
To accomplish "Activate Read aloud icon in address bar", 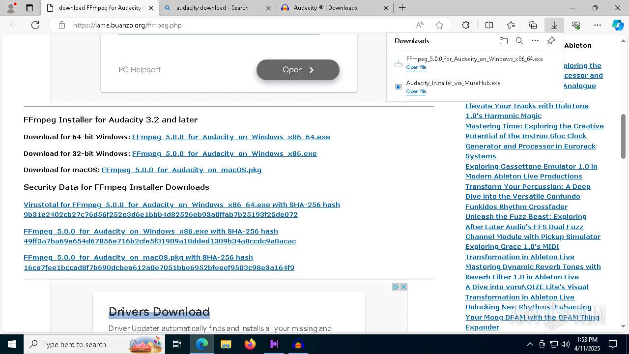I will point(420,25).
